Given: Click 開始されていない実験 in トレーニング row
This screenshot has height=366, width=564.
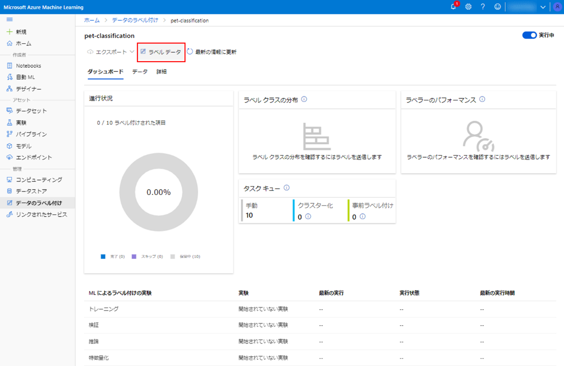Looking at the screenshot, I should coord(263,309).
